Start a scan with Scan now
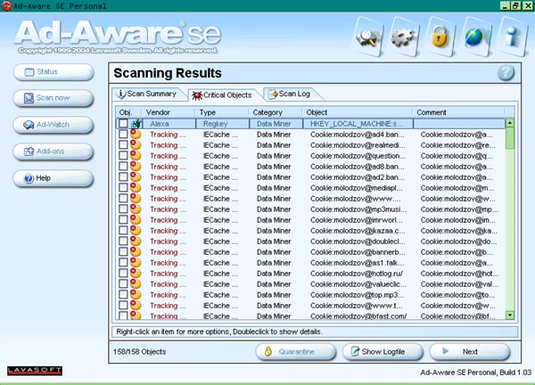Screen dimensions: 535x385 [x=53, y=98]
